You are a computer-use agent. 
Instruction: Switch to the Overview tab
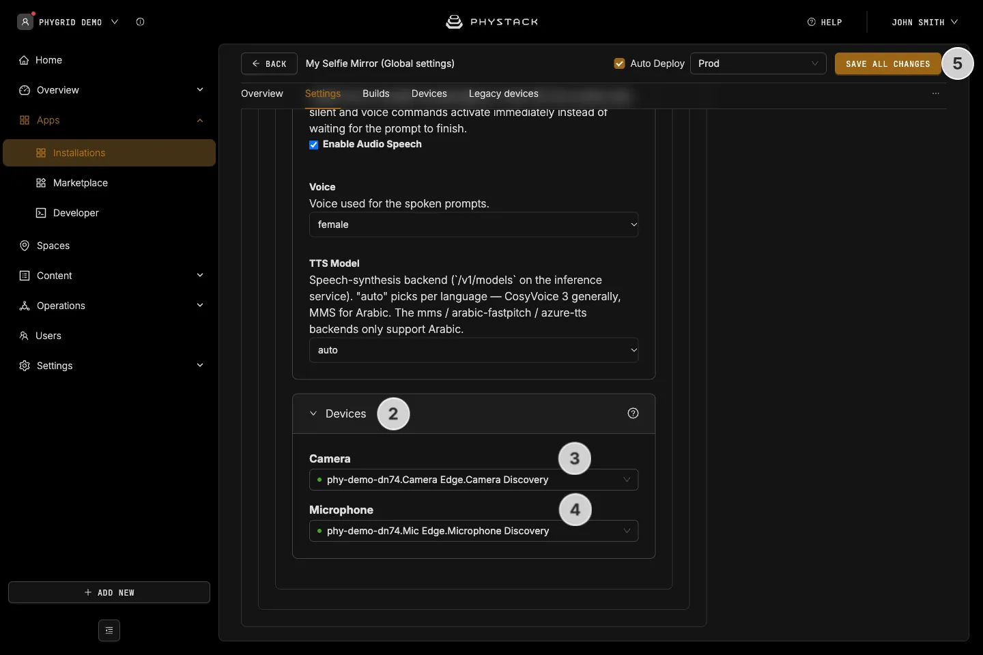pos(262,93)
